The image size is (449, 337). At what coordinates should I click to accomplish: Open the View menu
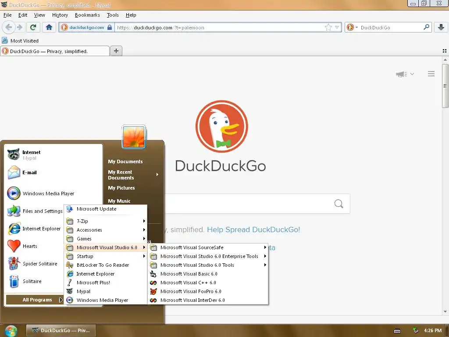point(39,15)
